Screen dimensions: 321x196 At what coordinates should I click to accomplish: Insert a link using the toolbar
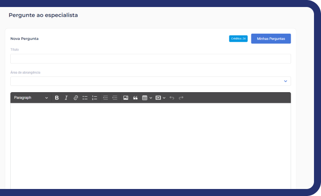[76, 98]
